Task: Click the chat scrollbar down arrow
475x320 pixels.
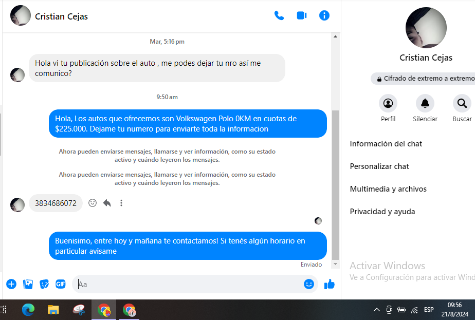Action: (x=335, y=264)
